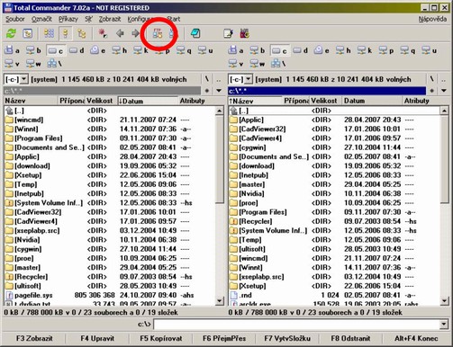Toggle the tree view toolbar button

pyautogui.click(x=81, y=33)
